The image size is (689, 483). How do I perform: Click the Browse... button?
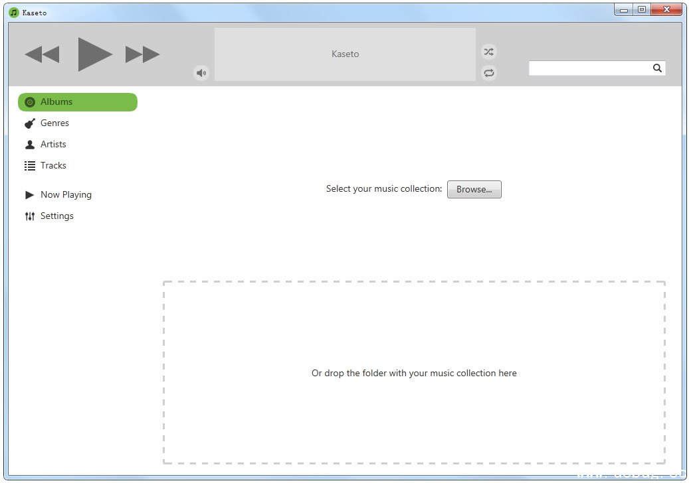pos(474,190)
